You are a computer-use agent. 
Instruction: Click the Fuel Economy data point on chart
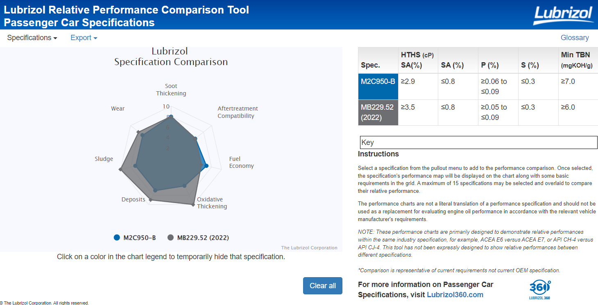(x=206, y=166)
